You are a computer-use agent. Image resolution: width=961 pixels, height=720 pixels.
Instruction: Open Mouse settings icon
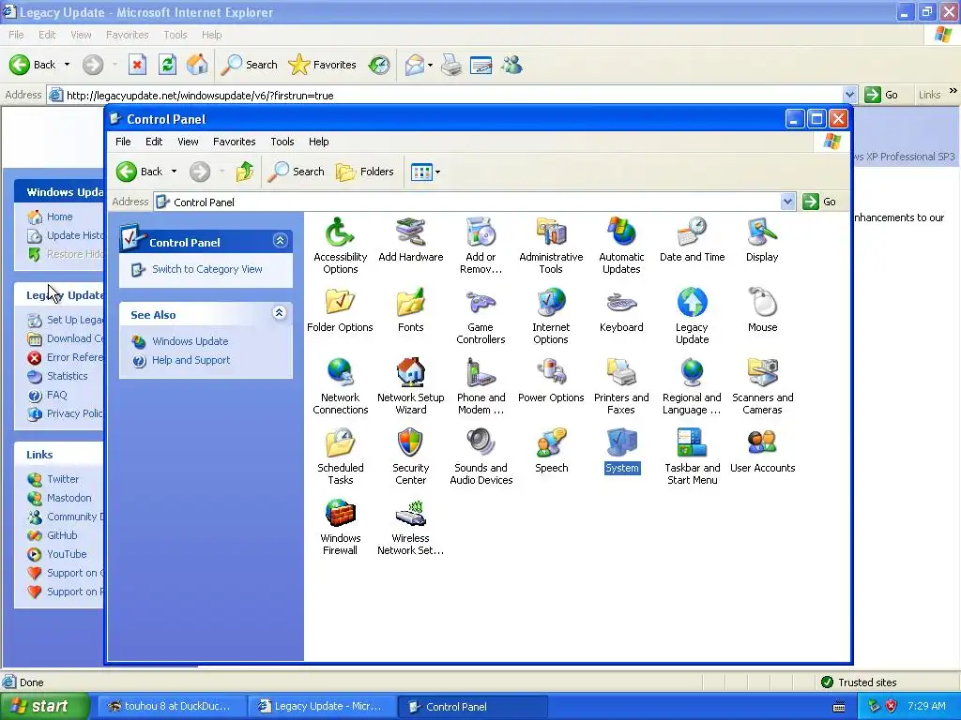click(762, 310)
